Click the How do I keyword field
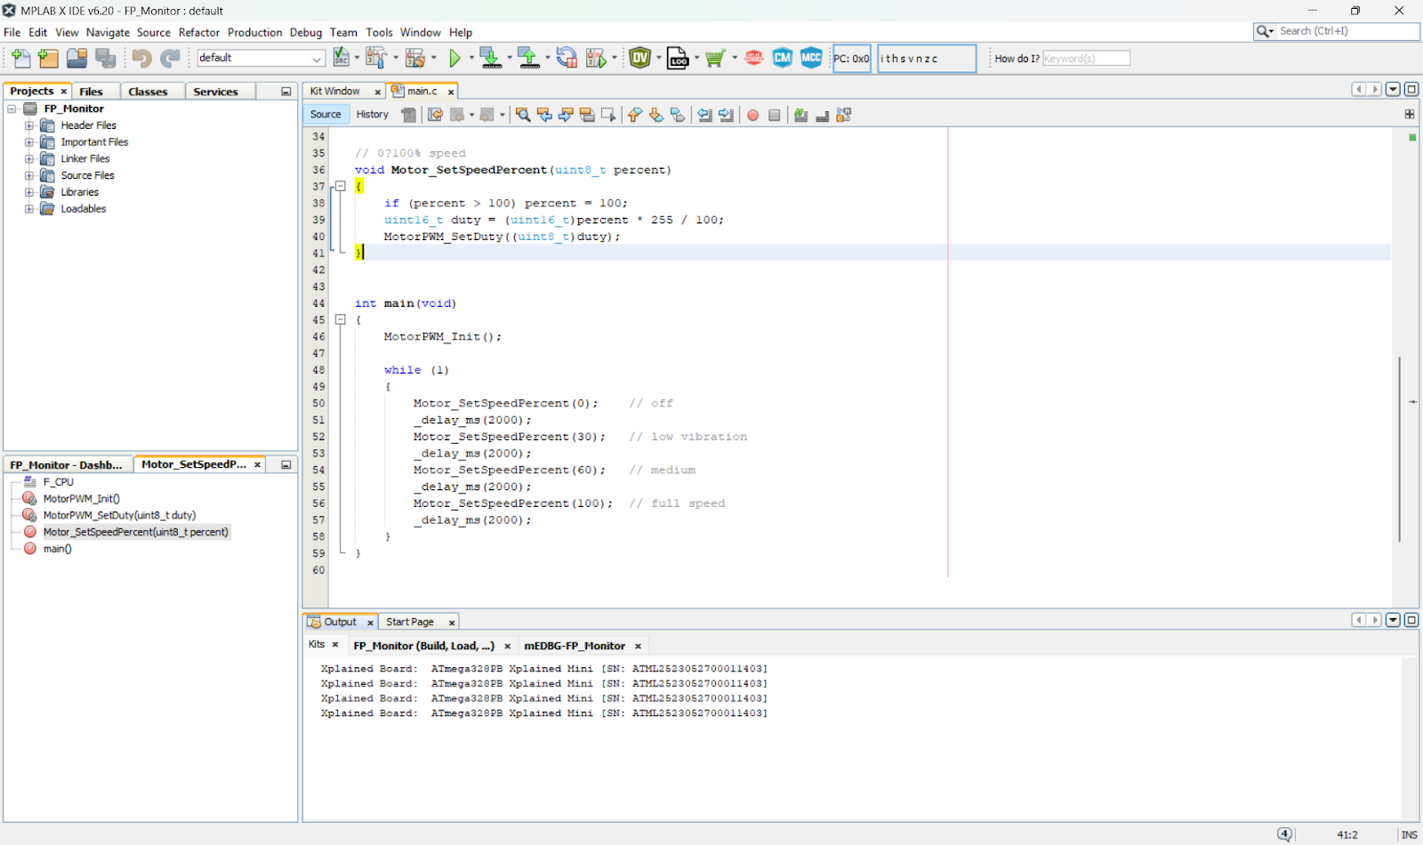This screenshot has width=1423, height=845. 1086,59
